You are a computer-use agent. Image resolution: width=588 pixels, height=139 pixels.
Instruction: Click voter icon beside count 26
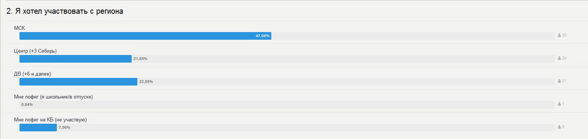(x=559, y=58)
